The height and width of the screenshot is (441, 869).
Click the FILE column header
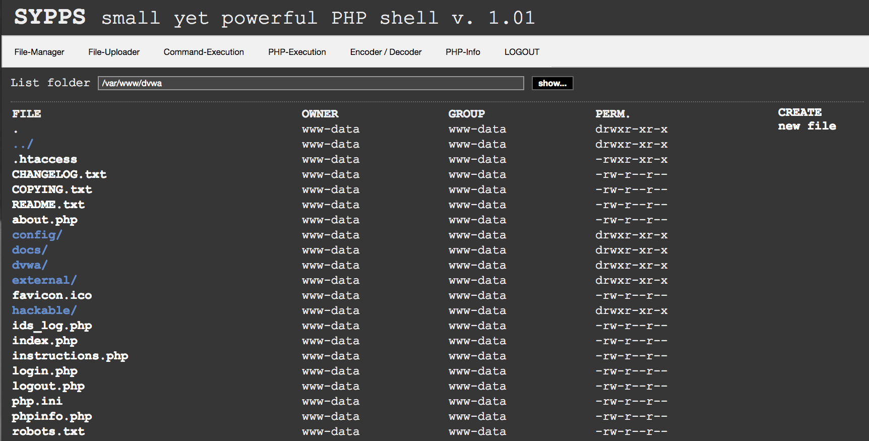(x=27, y=114)
